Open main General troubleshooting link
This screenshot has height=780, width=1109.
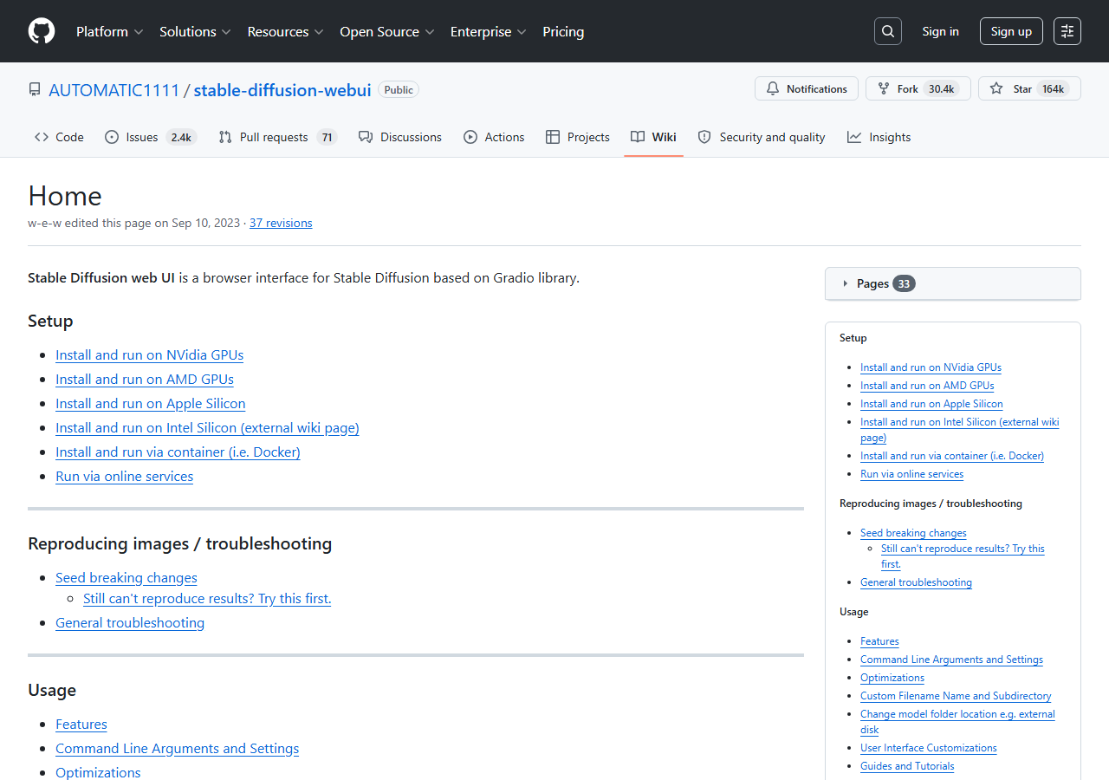coord(130,623)
